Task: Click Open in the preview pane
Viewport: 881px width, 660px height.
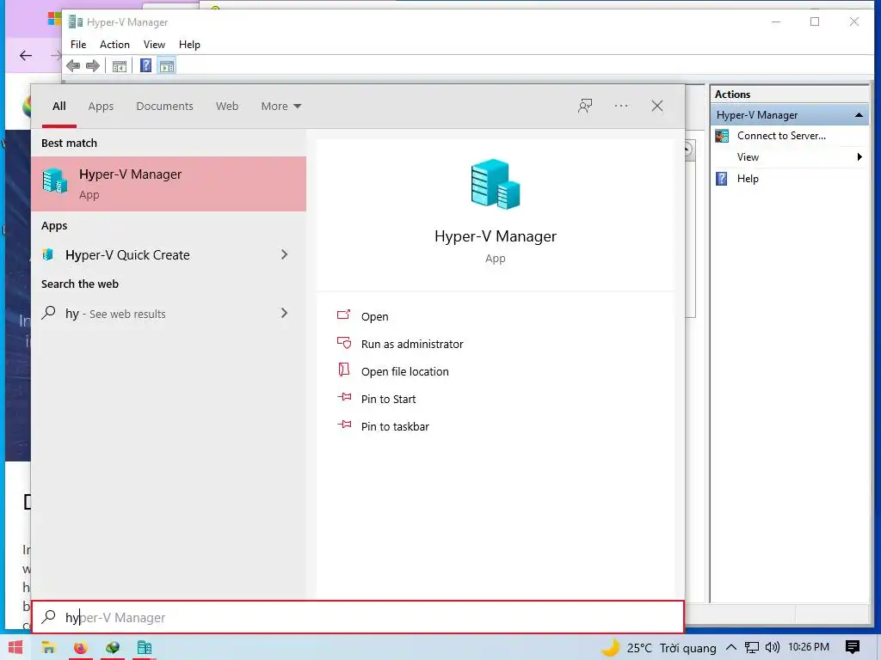Action: [375, 316]
